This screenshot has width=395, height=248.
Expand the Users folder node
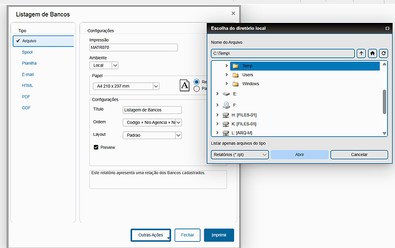pos(227,75)
